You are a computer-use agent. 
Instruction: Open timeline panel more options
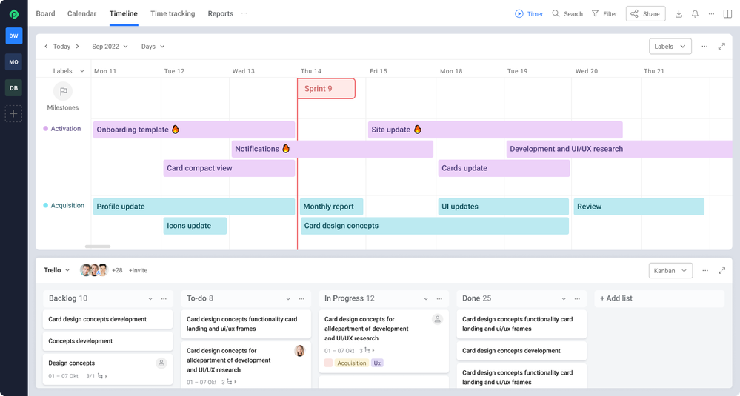[x=704, y=46]
